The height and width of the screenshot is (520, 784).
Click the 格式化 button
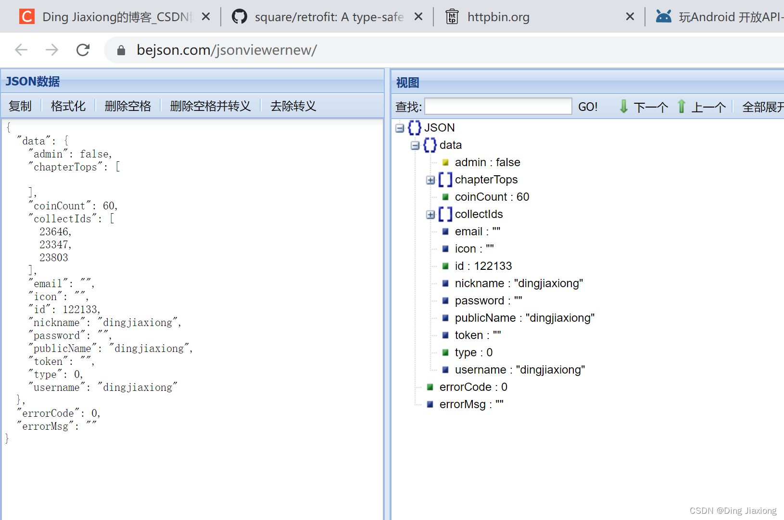68,106
